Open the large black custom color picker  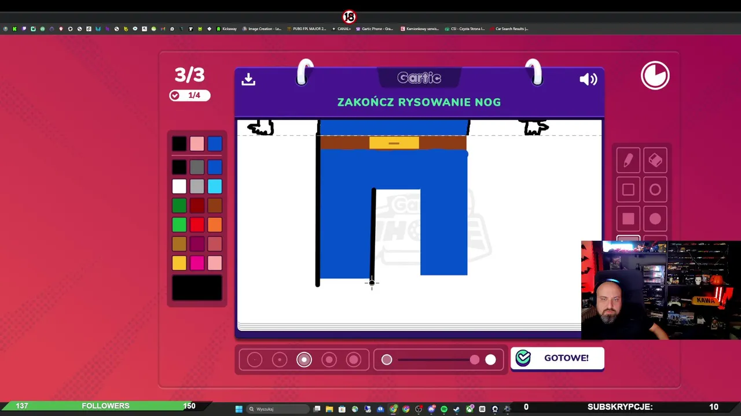[x=197, y=288]
